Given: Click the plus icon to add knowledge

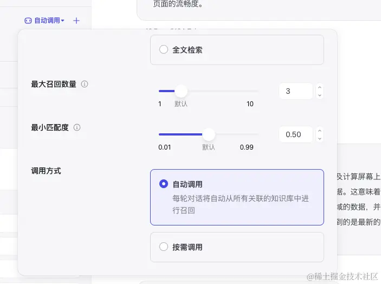Looking at the screenshot, I should tap(76, 21).
